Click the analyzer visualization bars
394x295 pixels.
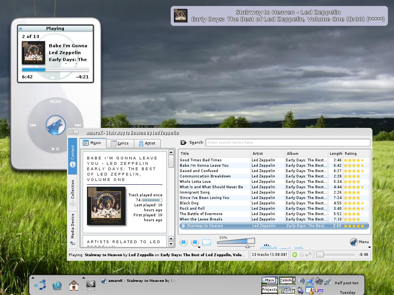click(282, 246)
